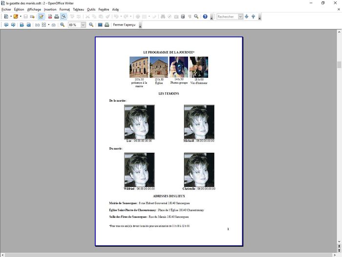Switch to book preview mode

[53, 25]
